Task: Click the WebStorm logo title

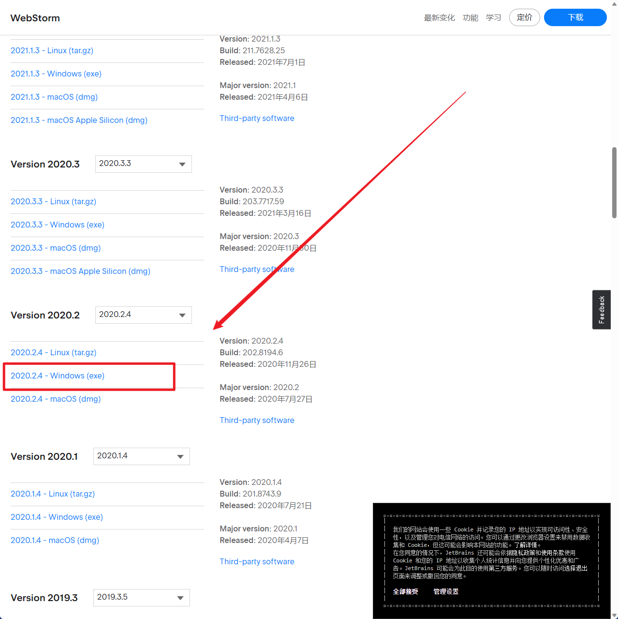Action: pyautogui.click(x=35, y=18)
